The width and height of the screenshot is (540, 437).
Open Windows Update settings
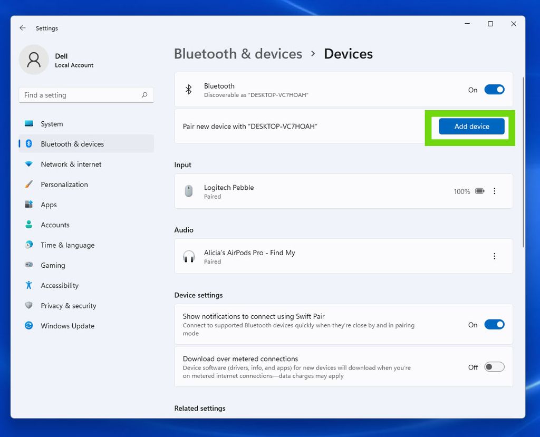tap(67, 326)
